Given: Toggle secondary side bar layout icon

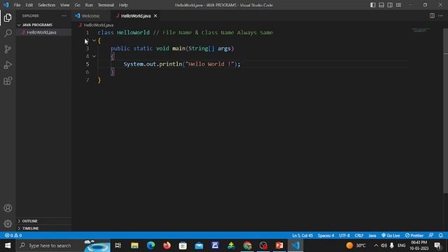Looking at the screenshot, I should point(390,5).
